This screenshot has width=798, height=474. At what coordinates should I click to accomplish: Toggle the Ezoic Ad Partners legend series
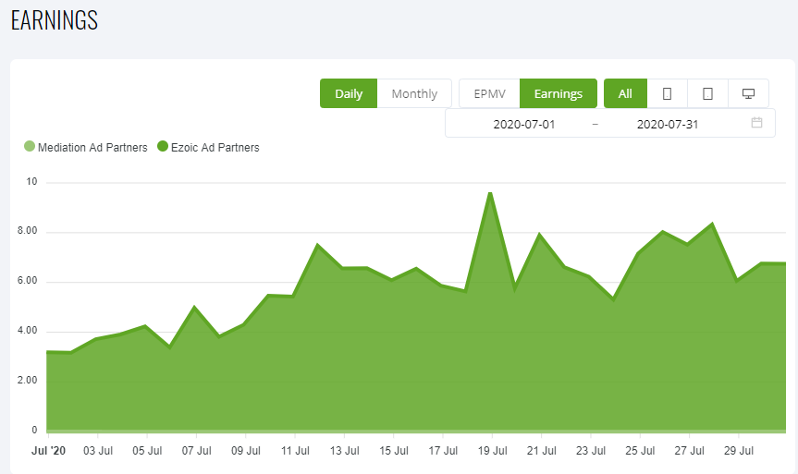coord(209,147)
